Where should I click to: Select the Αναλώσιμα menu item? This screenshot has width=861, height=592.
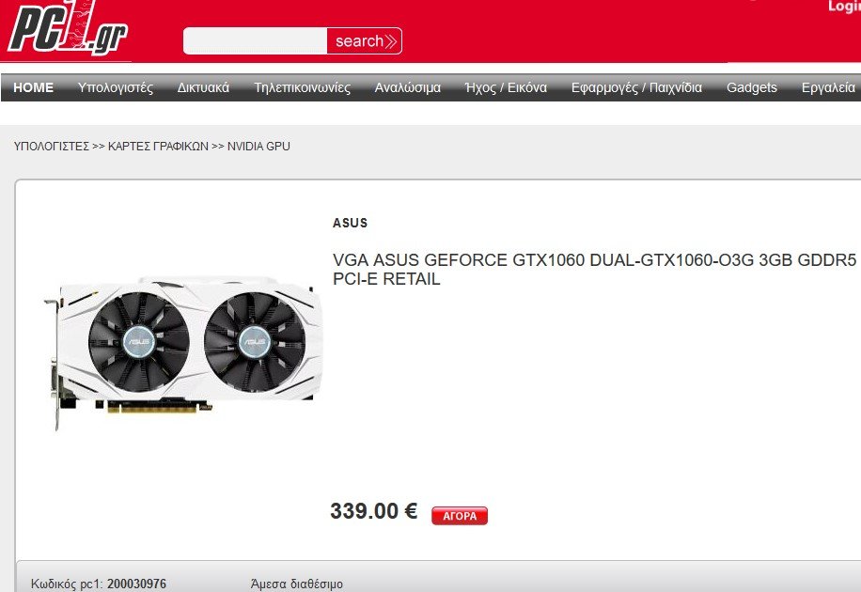coord(407,88)
